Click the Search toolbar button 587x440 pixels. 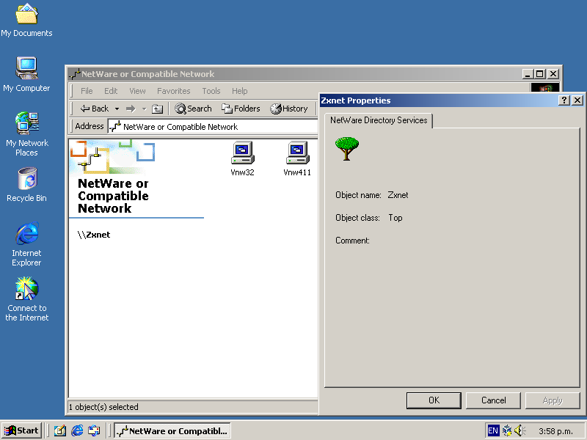(x=193, y=109)
